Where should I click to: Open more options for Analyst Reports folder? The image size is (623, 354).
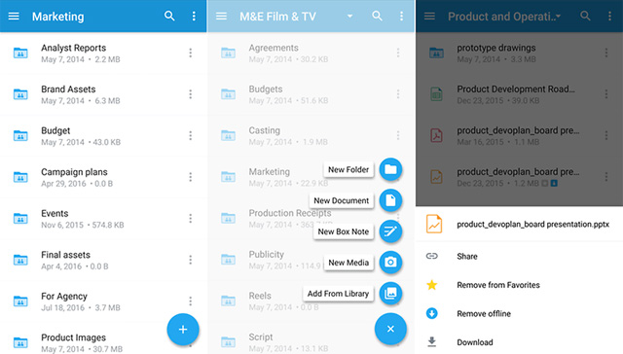(191, 53)
